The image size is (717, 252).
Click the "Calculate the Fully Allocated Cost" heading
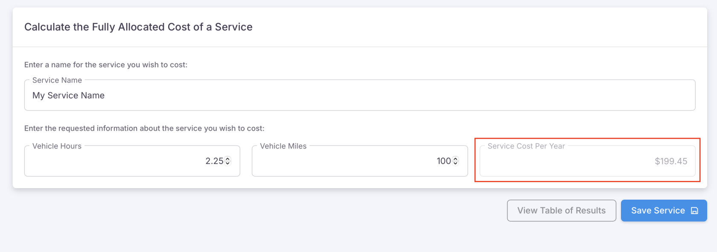pyautogui.click(x=138, y=27)
